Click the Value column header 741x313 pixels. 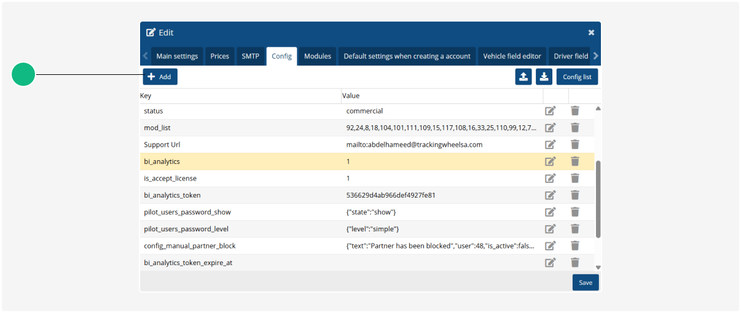pyautogui.click(x=442, y=96)
